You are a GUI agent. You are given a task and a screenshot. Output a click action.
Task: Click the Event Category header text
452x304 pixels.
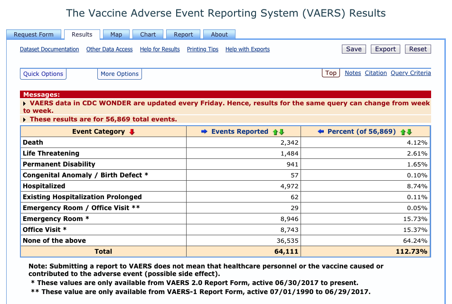pyautogui.click(x=98, y=131)
